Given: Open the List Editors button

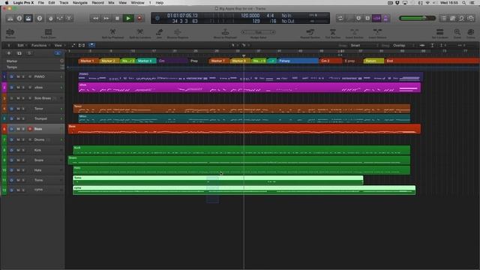Looking at the screenshot, I should (443, 18).
